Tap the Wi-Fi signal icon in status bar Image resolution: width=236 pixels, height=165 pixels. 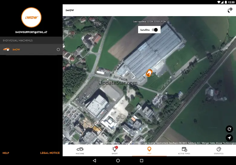point(219,2)
